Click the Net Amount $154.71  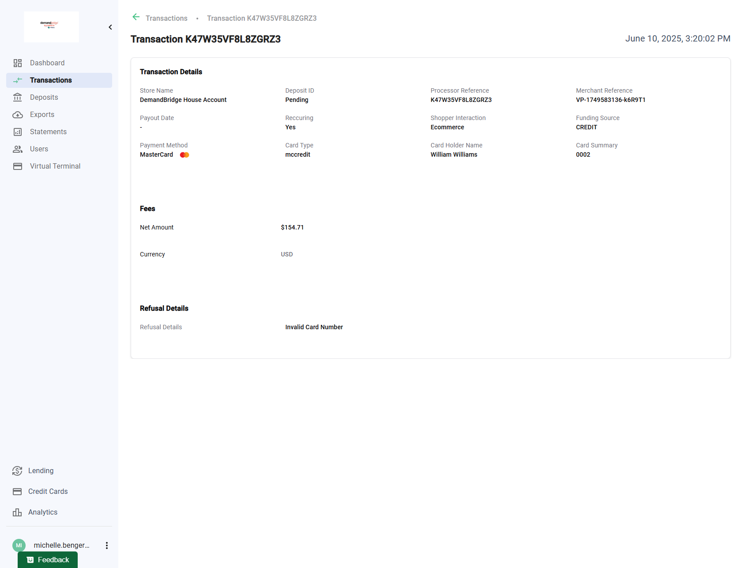point(292,228)
